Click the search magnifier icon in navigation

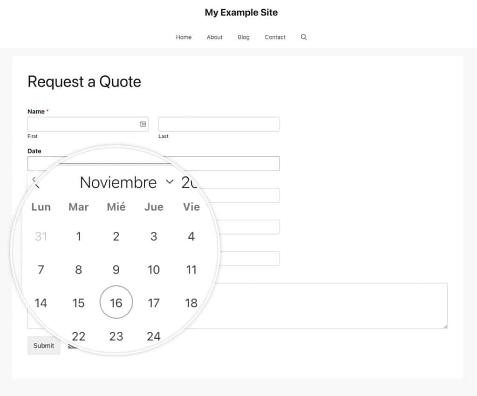(304, 37)
